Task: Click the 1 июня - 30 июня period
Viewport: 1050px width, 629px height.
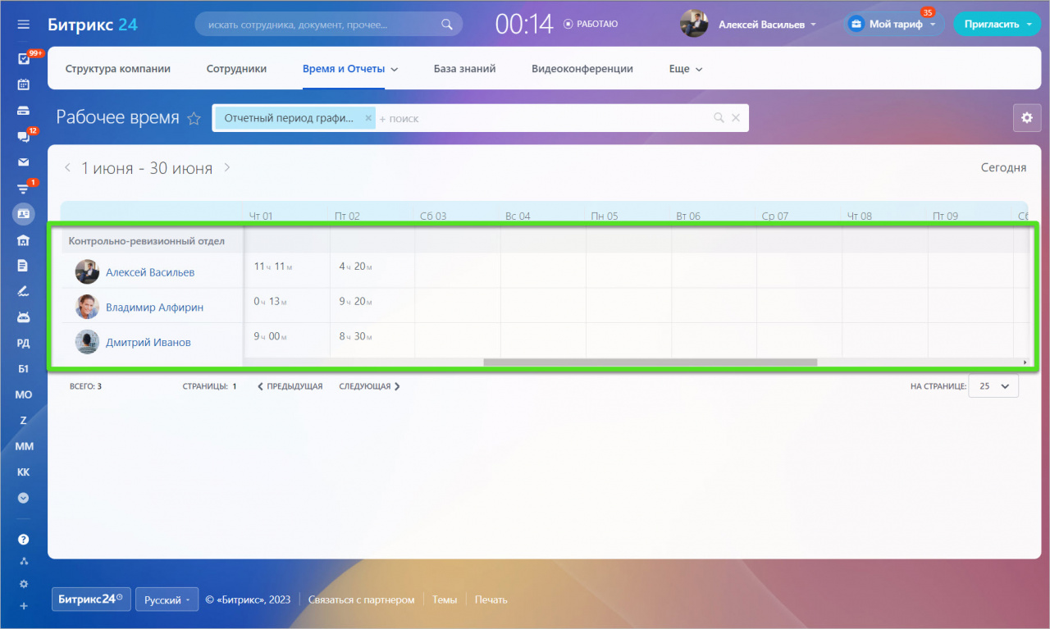Action: tap(147, 168)
